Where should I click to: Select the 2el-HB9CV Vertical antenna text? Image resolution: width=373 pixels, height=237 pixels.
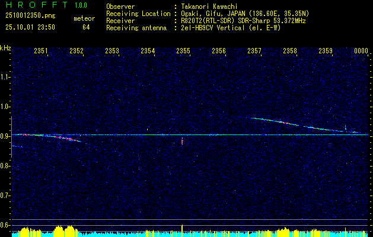(229, 28)
